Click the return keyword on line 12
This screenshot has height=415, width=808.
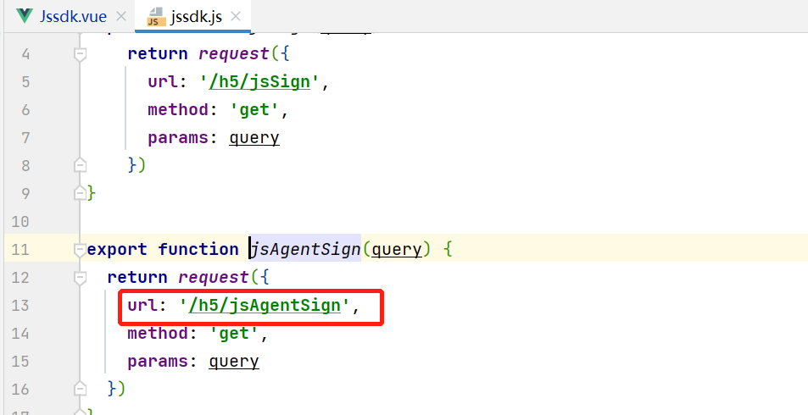(x=137, y=277)
